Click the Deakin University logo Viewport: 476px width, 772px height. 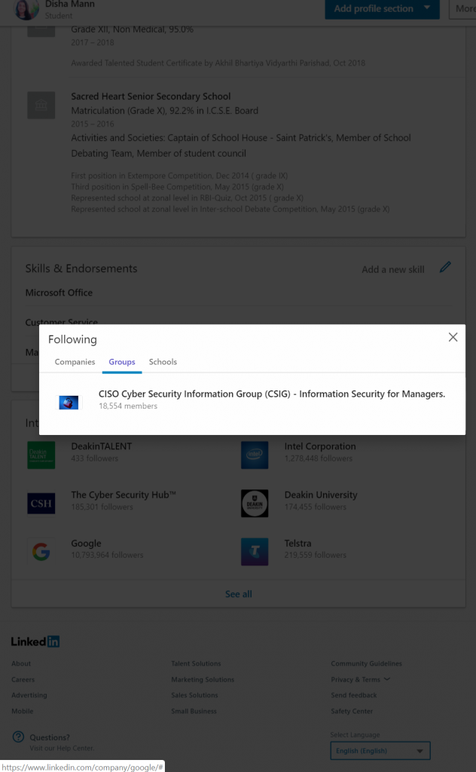[x=255, y=503]
